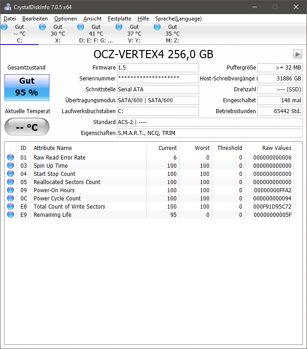The height and width of the screenshot is (349, 307).
Task: Select the Remaining Life row
Action: 149,214
